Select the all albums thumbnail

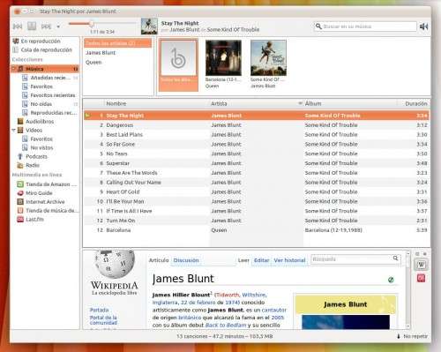[x=178, y=64]
